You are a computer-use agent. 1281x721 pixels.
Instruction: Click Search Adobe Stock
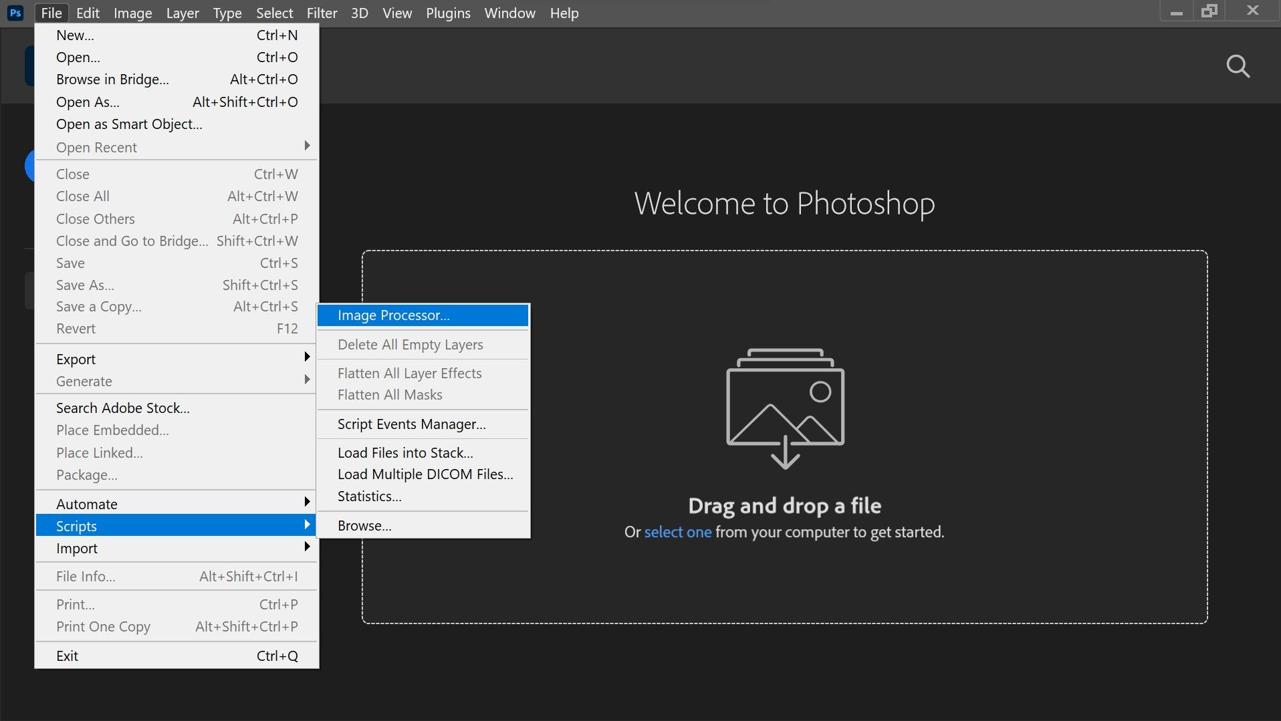point(123,408)
